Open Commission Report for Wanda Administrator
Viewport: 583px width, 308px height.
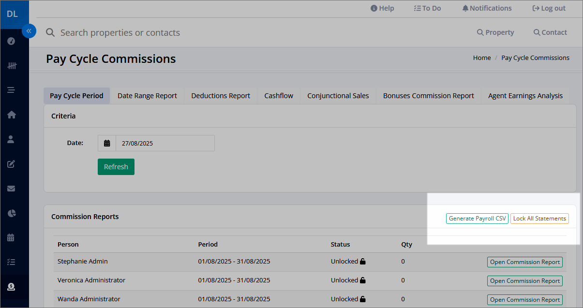[x=525, y=300]
